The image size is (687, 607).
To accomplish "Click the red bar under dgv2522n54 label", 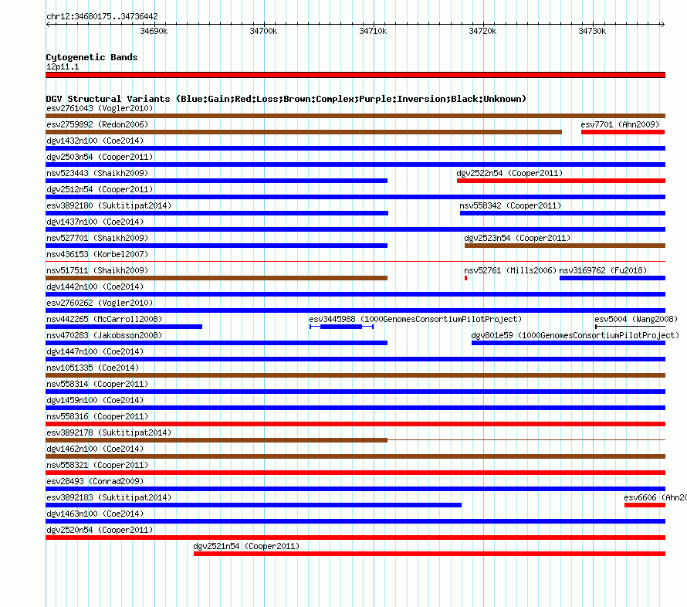I will point(561,181).
